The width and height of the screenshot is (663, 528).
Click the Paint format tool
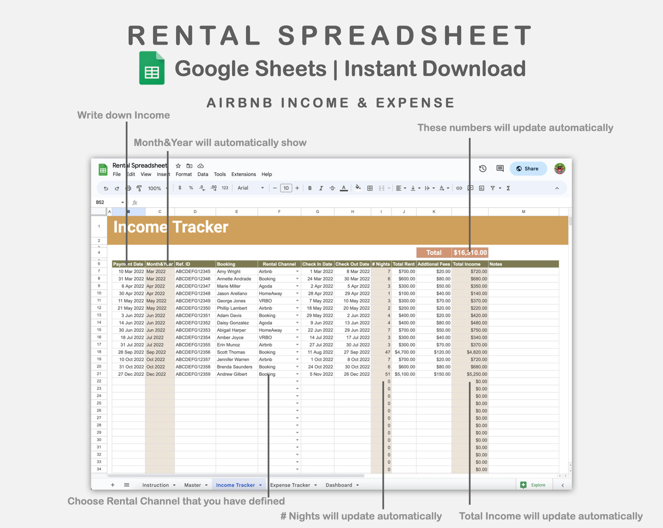pos(139,188)
